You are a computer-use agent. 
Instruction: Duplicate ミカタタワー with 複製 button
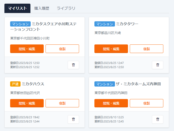tap(146, 49)
